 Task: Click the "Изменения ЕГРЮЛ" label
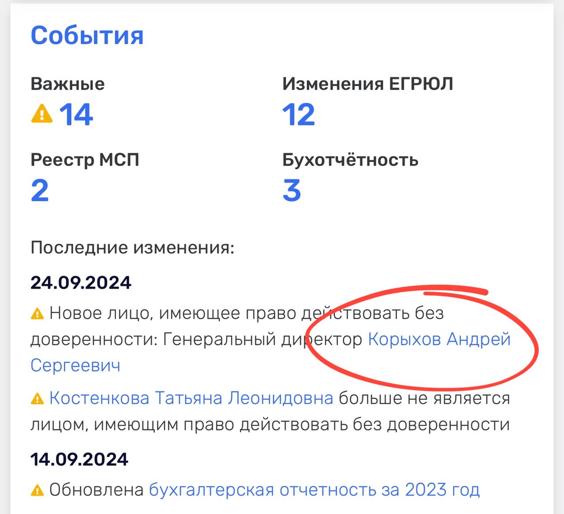click(367, 84)
